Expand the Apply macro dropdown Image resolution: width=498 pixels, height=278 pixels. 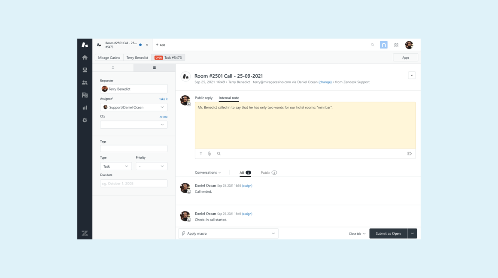(x=228, y=233)
